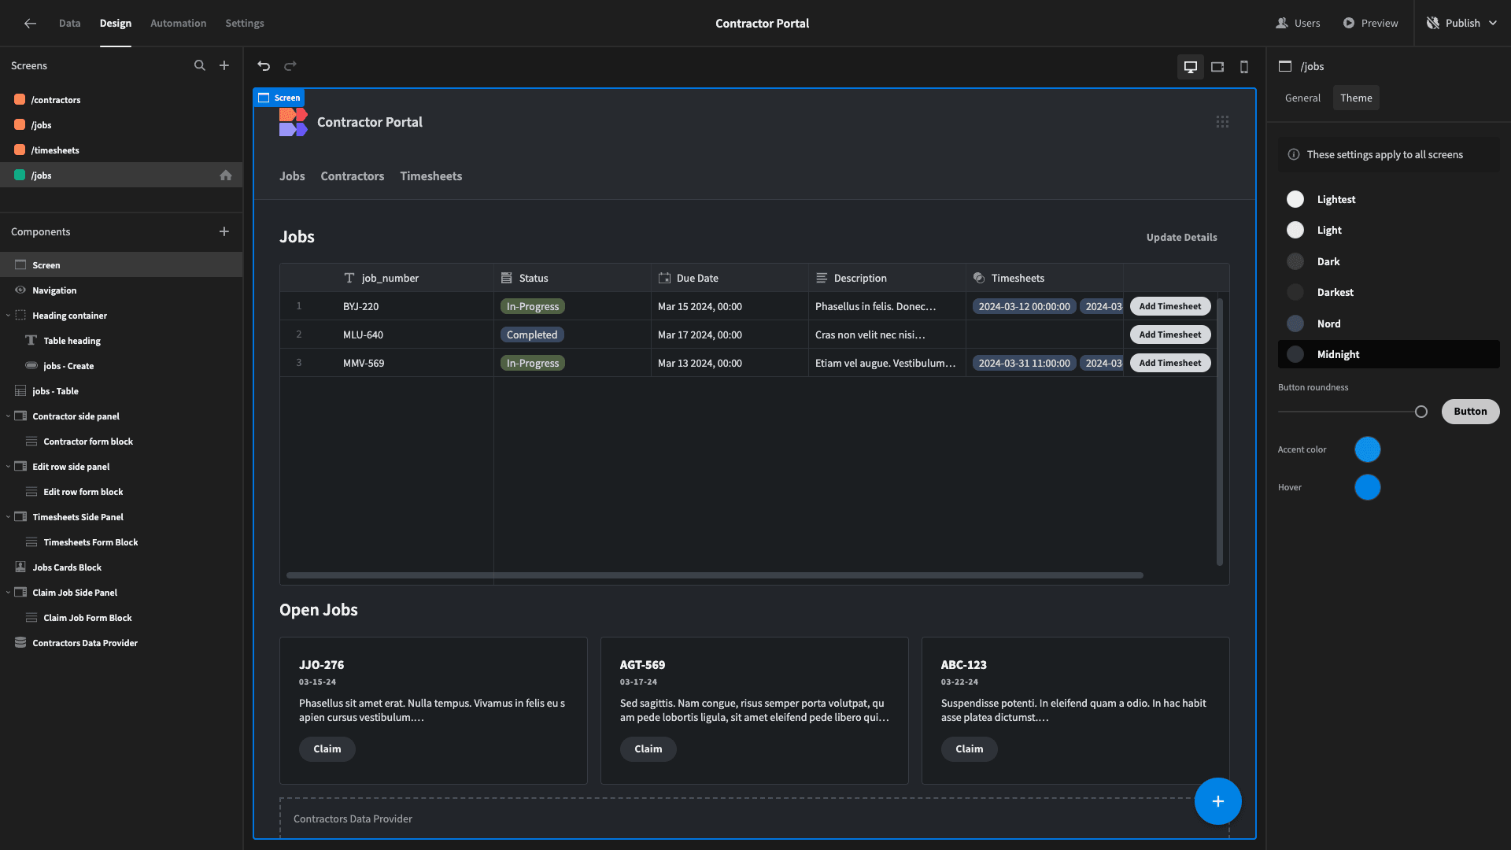Open the Settings tab

click(245, 24)
